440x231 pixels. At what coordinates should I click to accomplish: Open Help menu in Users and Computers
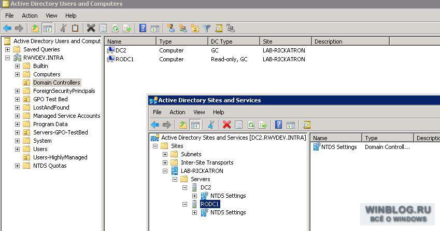70,16
